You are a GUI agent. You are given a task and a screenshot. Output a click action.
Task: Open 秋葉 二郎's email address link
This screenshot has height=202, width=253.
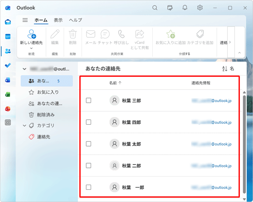pyautogui.click(x=212, y=166)
